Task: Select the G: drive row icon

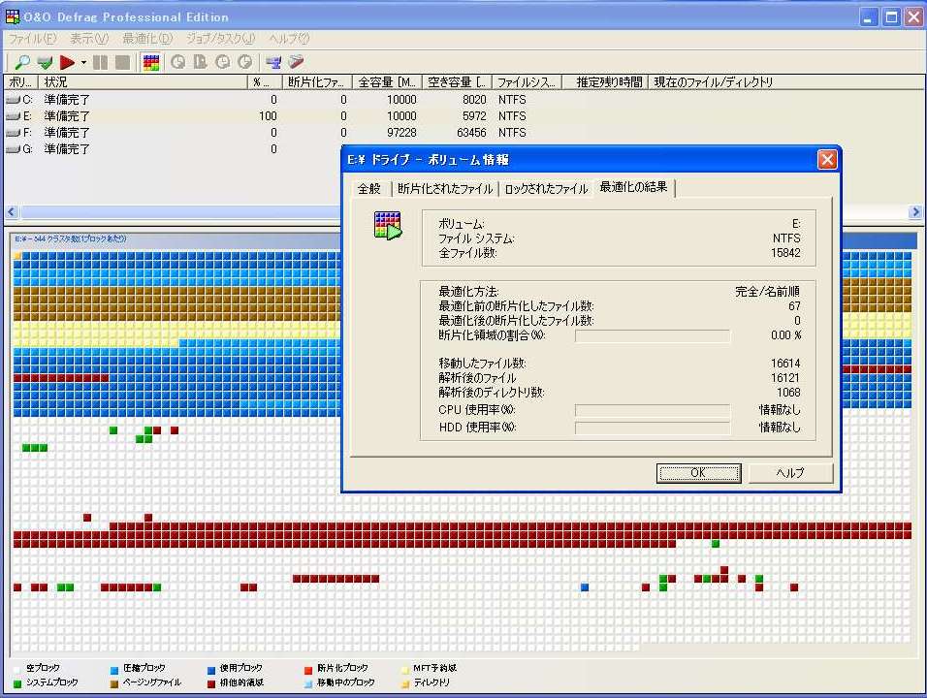Action: coord(13,149)
